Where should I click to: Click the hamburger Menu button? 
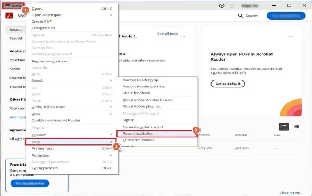coord(13,6)
